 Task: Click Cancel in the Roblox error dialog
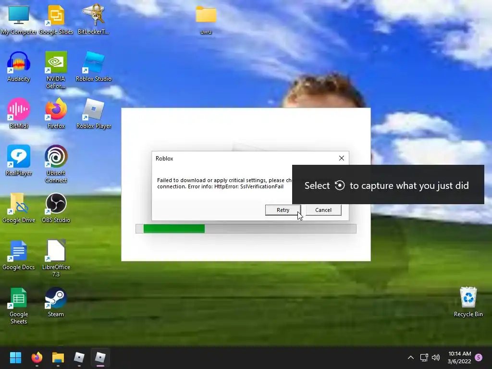click(x=323, y=210)
